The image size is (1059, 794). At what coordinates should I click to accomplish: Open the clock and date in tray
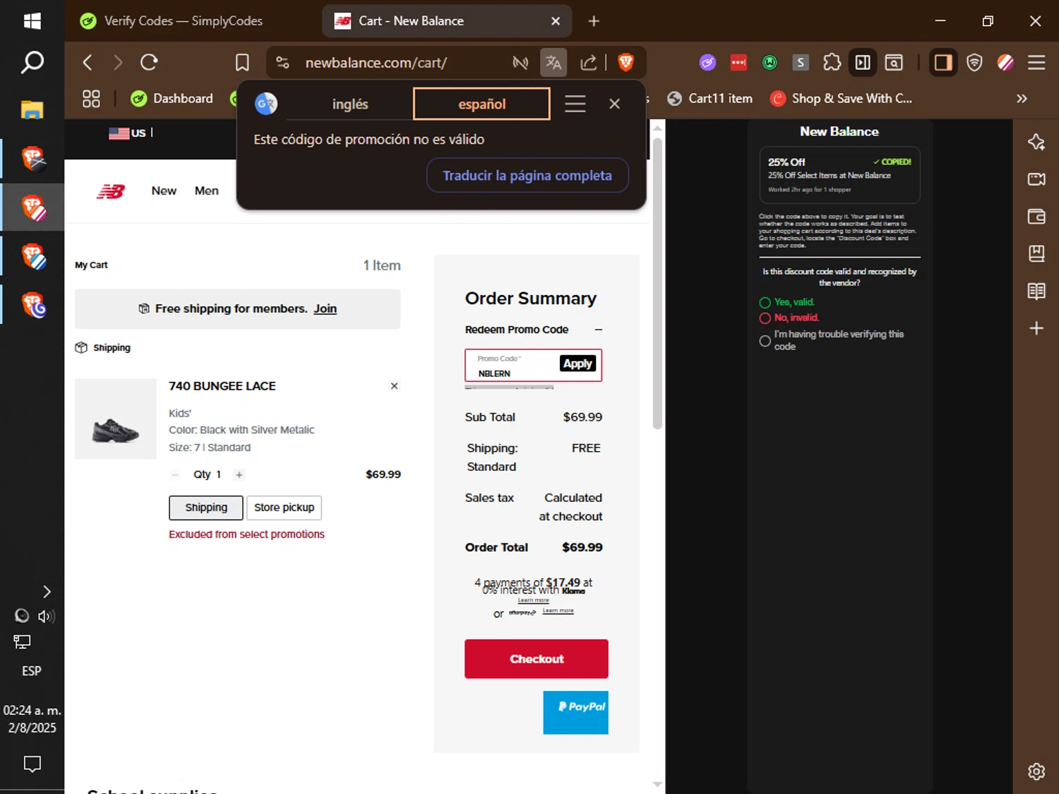(x=32, y=719)
